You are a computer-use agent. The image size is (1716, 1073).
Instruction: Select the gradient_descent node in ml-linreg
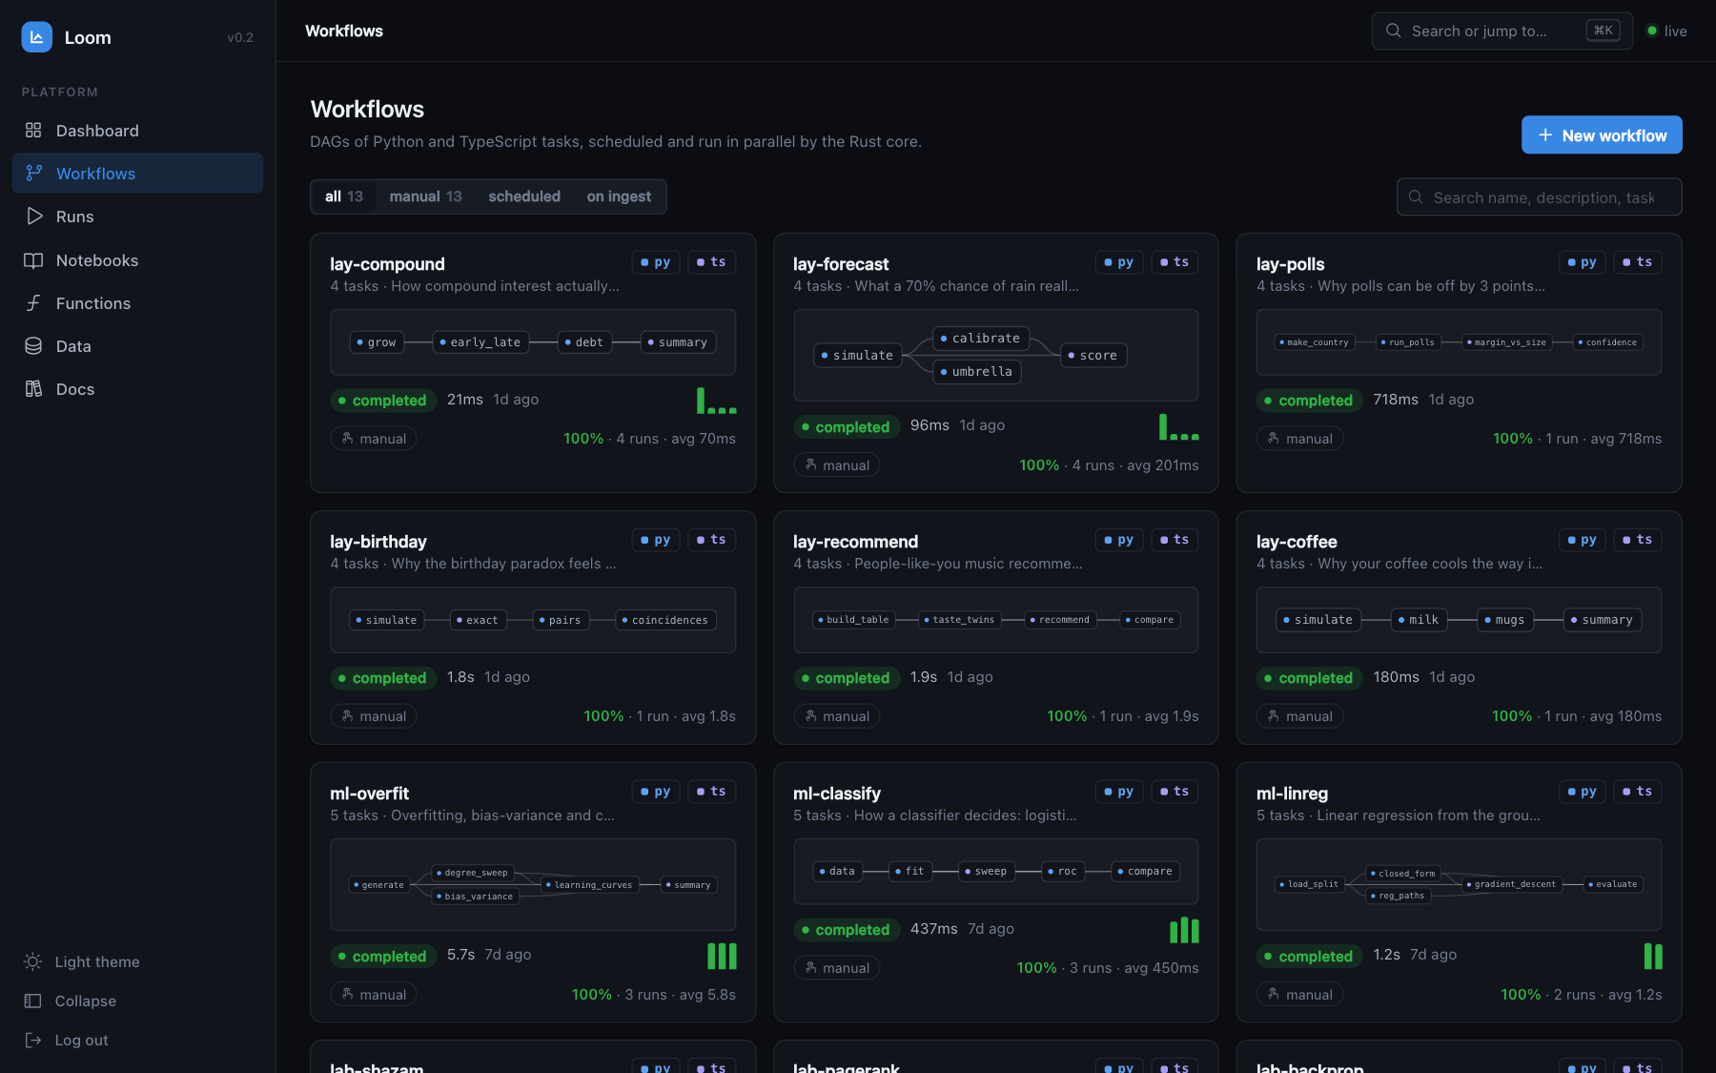pyautogui.click(x=1511, y=884)
